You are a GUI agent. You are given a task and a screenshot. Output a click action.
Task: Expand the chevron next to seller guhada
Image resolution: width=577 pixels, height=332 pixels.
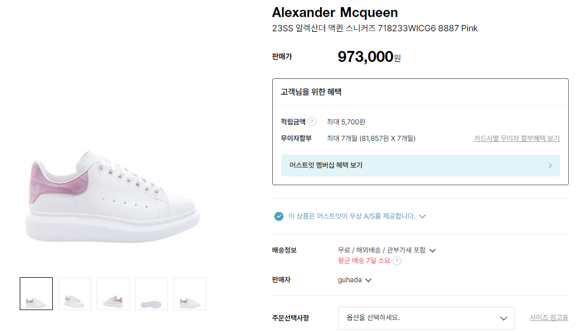(x=368, y=280)
